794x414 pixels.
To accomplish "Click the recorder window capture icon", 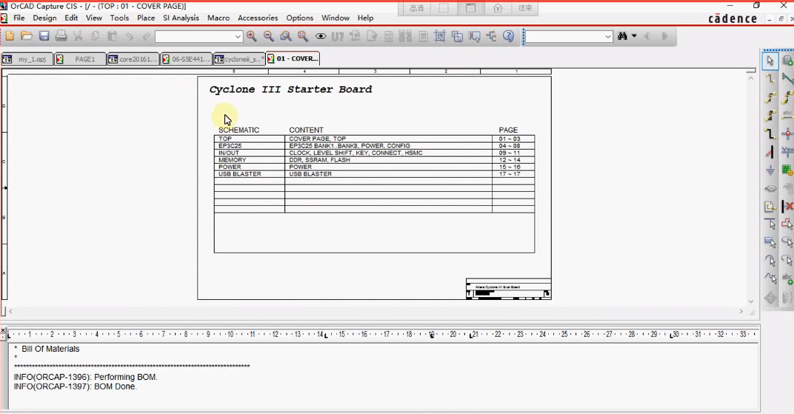I will tap(471, 8).
